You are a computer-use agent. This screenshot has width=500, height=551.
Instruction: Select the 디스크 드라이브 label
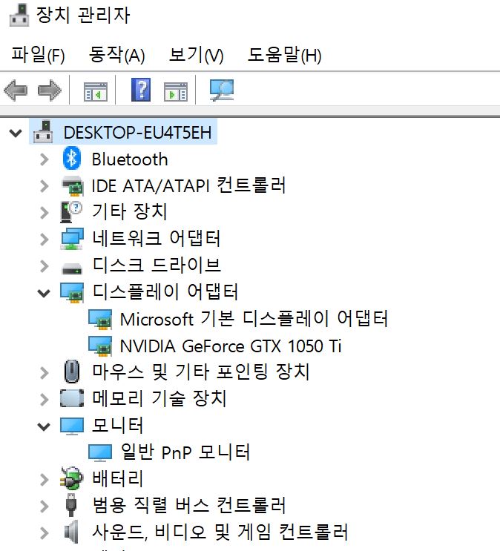click(x=157, y=265)
